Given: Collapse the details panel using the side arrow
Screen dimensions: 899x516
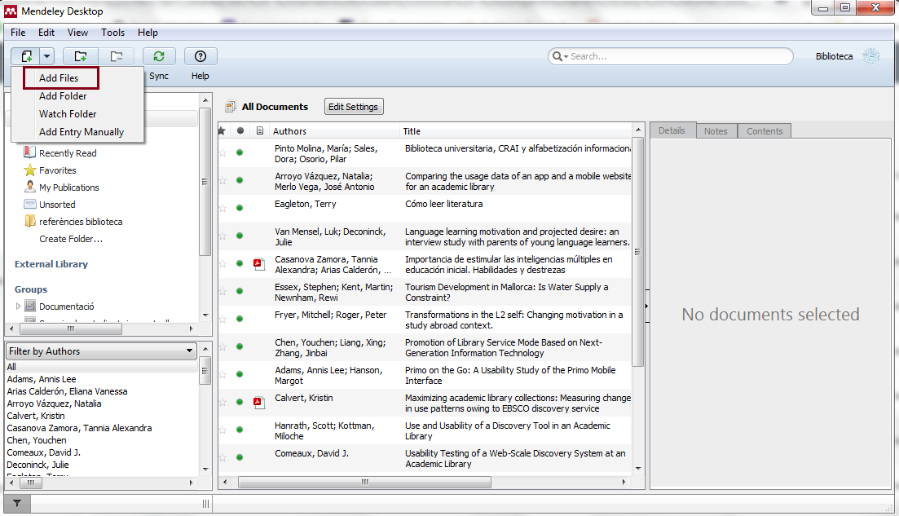Looking at the screenshot, I should pyautogui.click(x=646, y=307).
